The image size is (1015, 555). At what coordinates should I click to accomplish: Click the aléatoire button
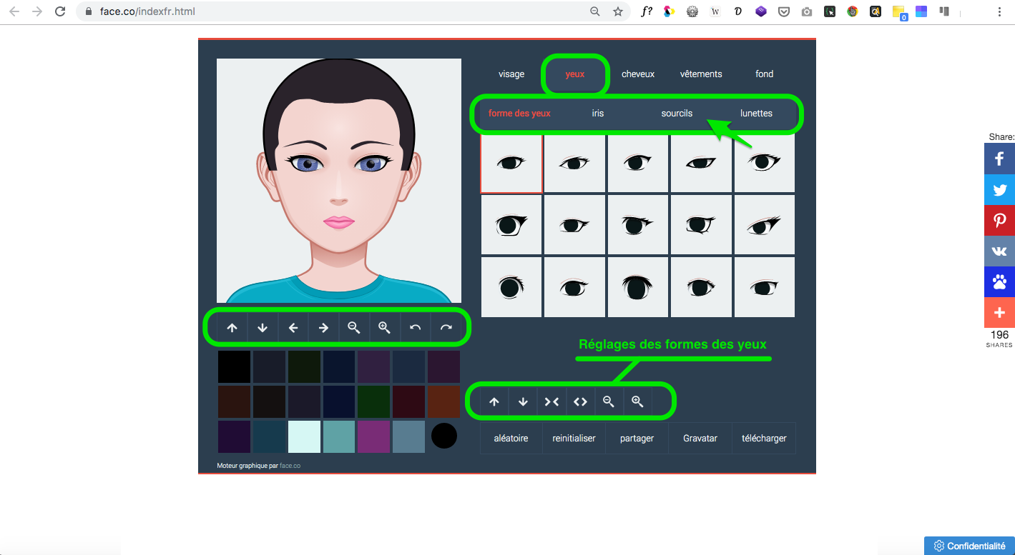tap(511, 438)
